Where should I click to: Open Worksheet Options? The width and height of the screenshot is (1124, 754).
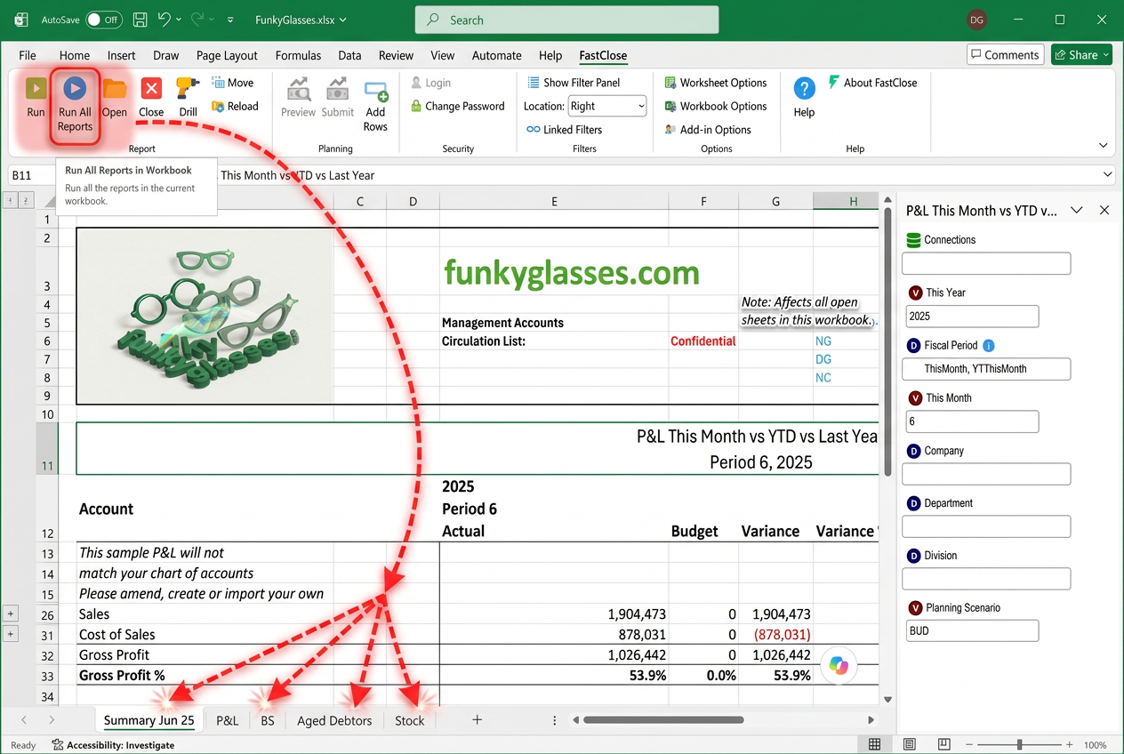click(x=715, y=83)
